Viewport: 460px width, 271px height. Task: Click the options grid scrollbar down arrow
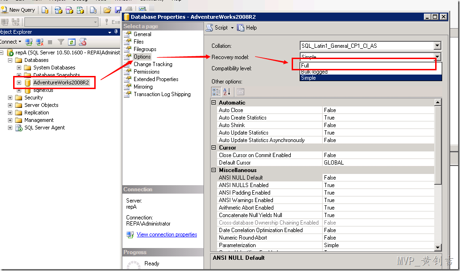[x=437, y=248]
